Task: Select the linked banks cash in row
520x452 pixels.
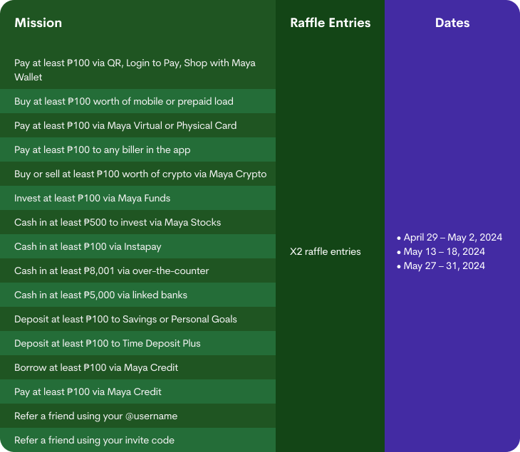Action: (100, 295)
